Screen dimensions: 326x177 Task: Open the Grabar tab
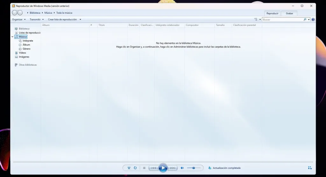tap(289, 13)
